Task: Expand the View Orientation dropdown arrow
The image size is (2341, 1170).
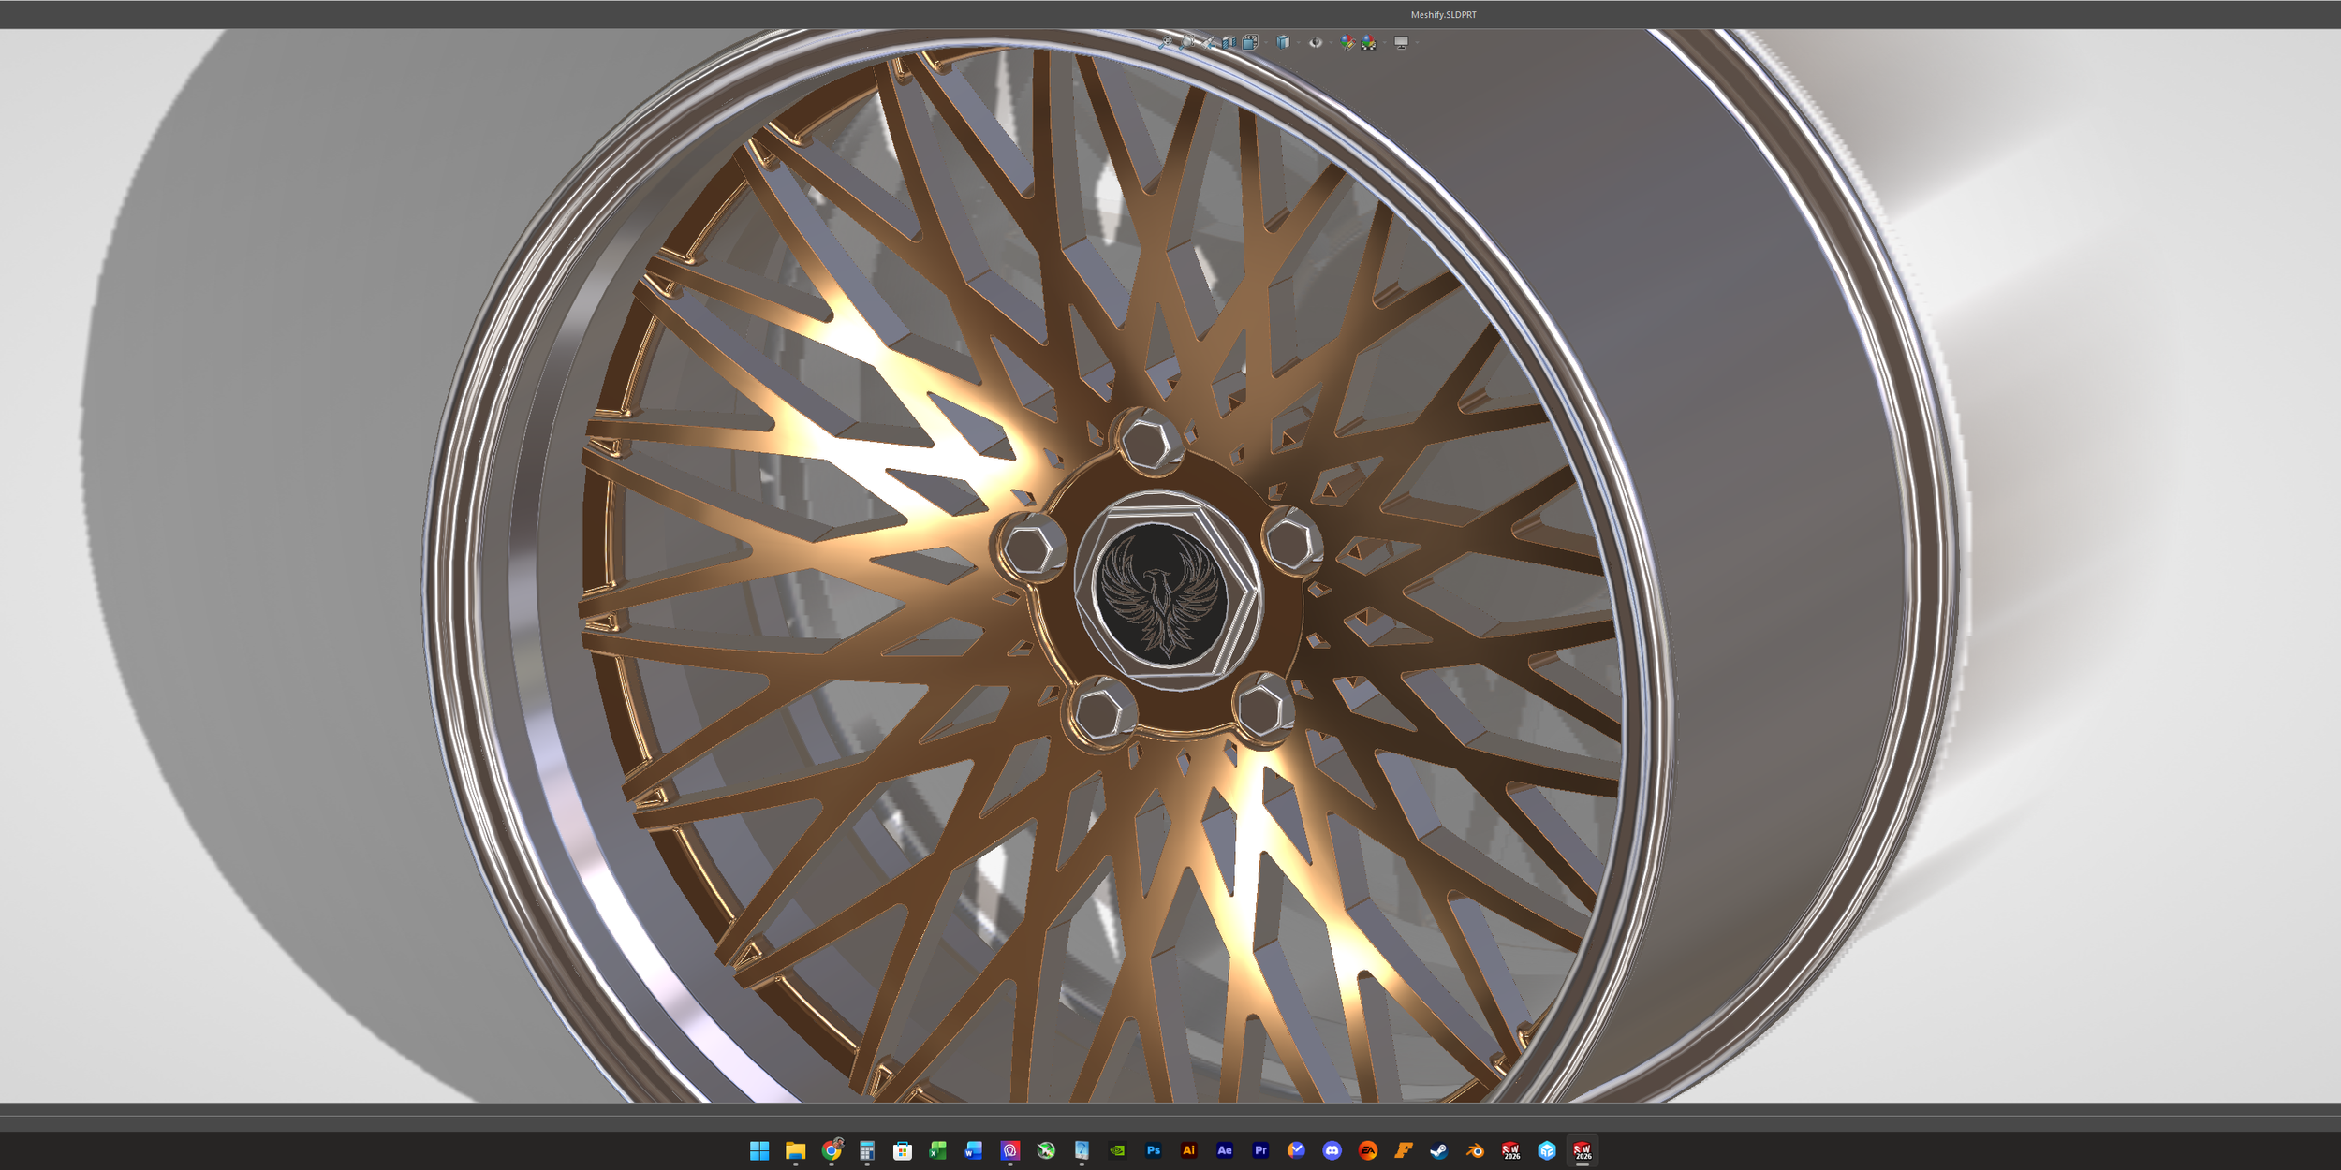Action: (1266, 42)
